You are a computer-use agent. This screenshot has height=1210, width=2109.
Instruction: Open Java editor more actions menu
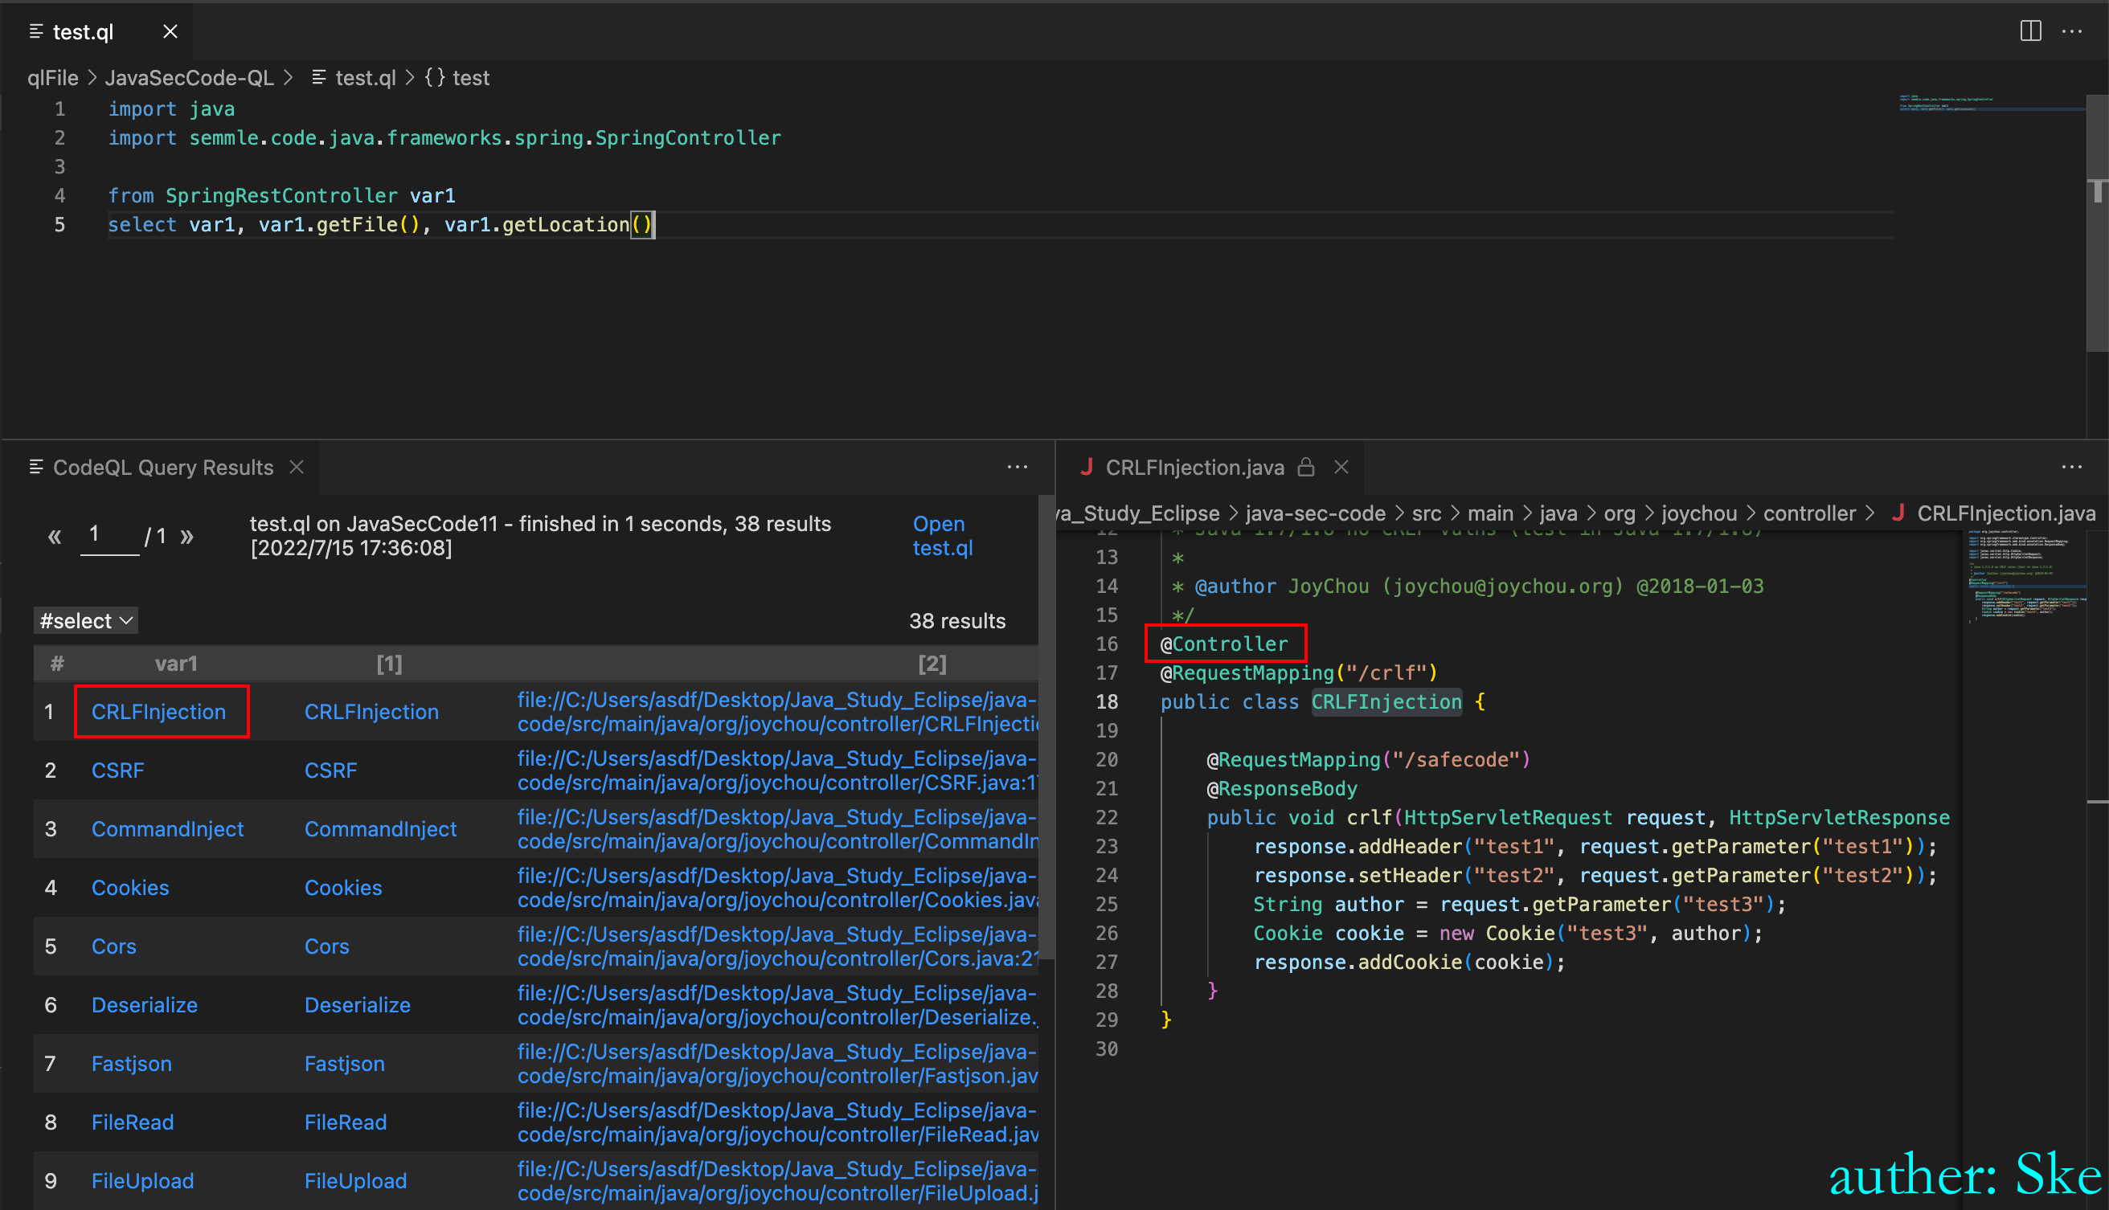click(x=2071, y=467)
